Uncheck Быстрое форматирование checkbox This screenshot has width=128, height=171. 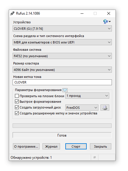click(17, 102)
